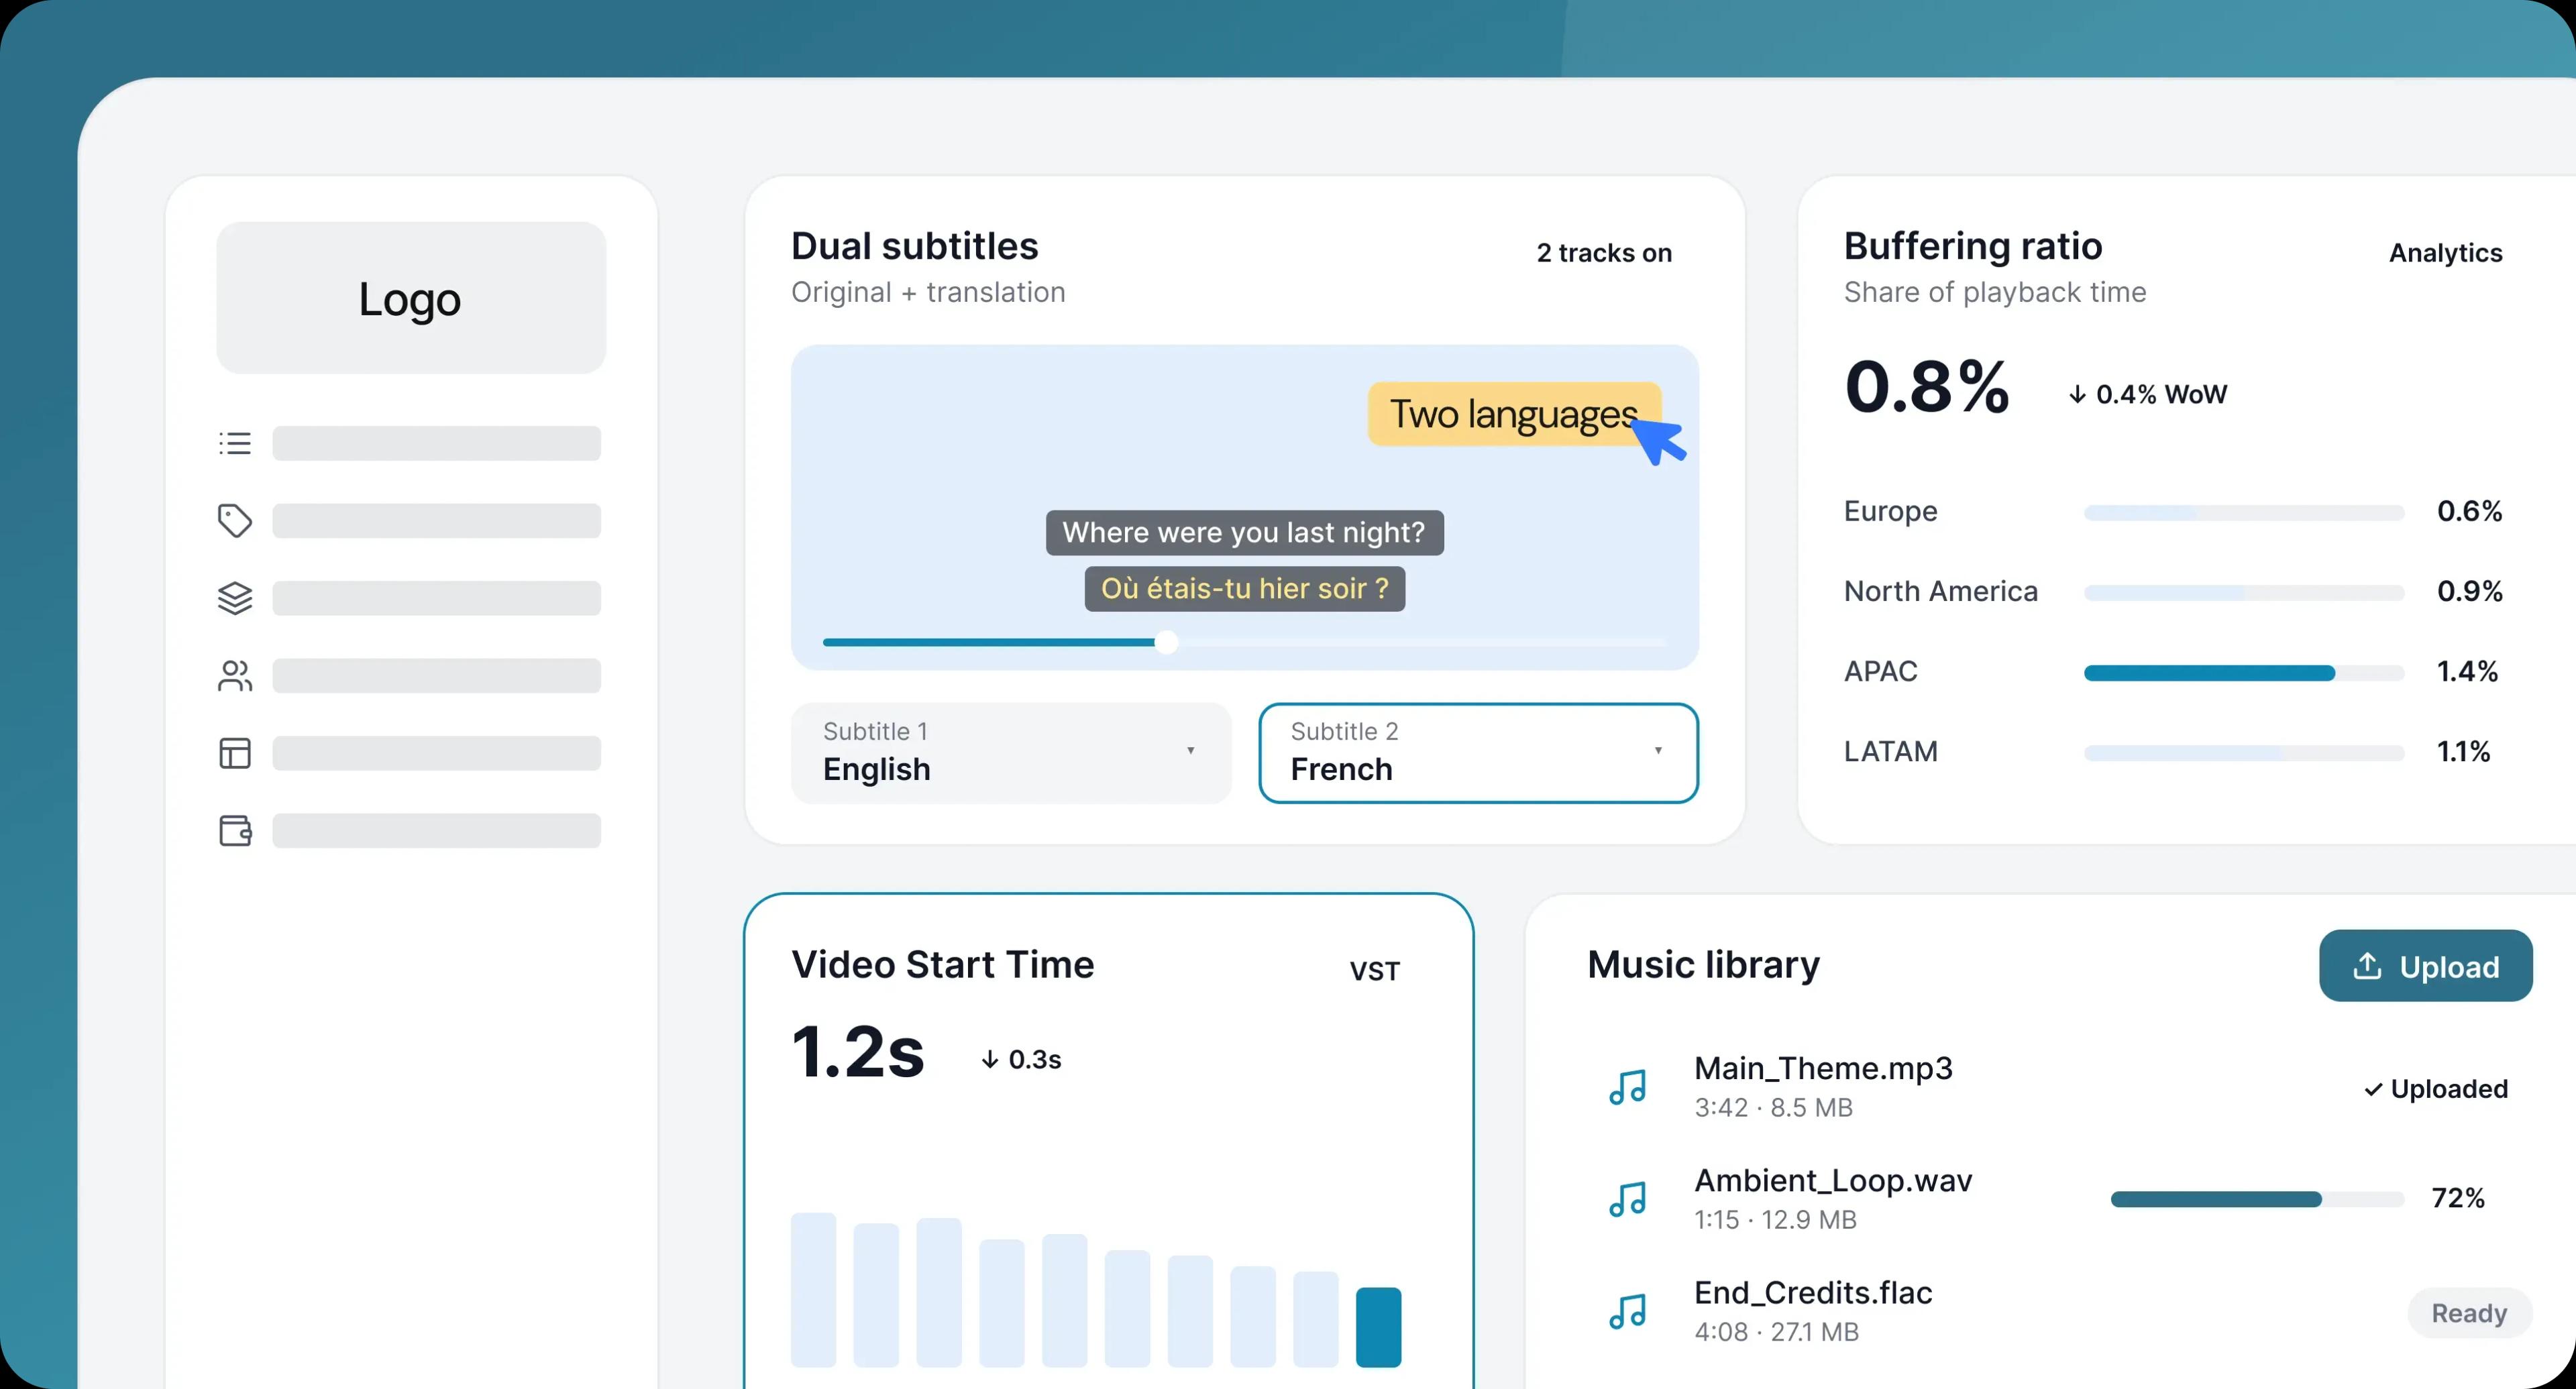Click the music note icon for End_Credits.flac
This screenshot has width=2576, height=1389.
pos(1627,1311)
